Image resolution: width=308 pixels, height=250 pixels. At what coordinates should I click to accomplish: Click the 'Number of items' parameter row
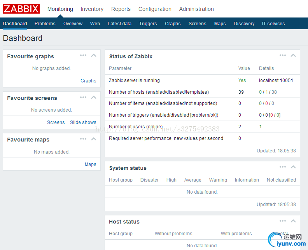202,103
